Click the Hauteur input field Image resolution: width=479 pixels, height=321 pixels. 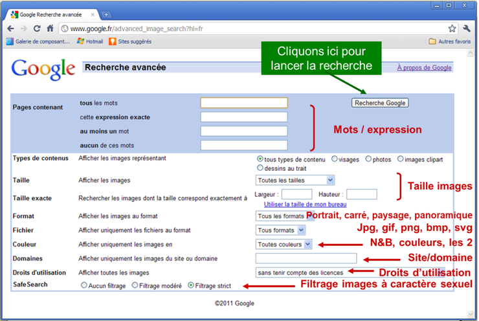pyautogui.click(x=362, y=194)
